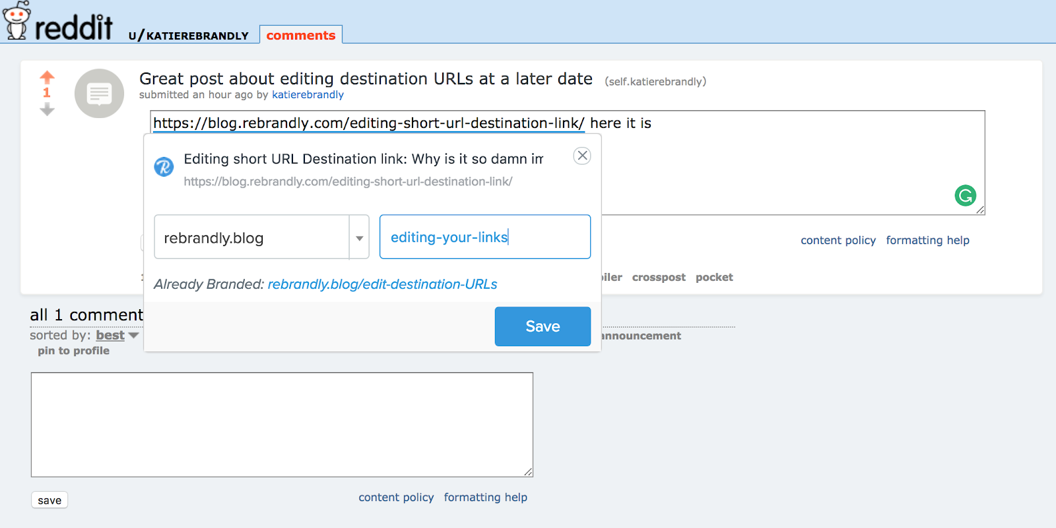The width and height of the screenshot is (1056, 528).
Task: Click the blue Save button in the popup
Action: [x=543, y=326]
